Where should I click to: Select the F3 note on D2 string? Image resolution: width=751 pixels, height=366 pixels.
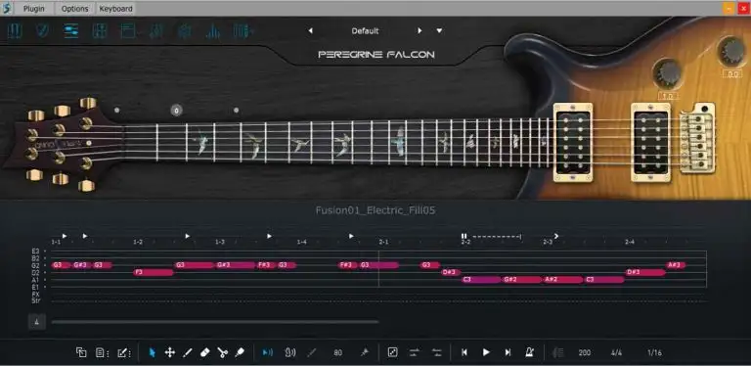pyautogui.click(x=154, y=273)
